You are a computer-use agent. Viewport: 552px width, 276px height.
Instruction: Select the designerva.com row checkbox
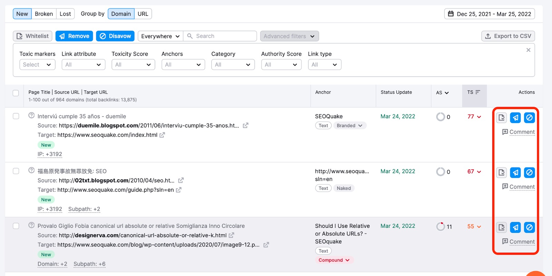pyautogui.click(x=16, y=226)
